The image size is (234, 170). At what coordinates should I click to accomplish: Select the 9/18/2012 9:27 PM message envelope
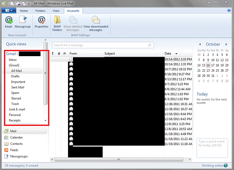[x=71, y=74]
